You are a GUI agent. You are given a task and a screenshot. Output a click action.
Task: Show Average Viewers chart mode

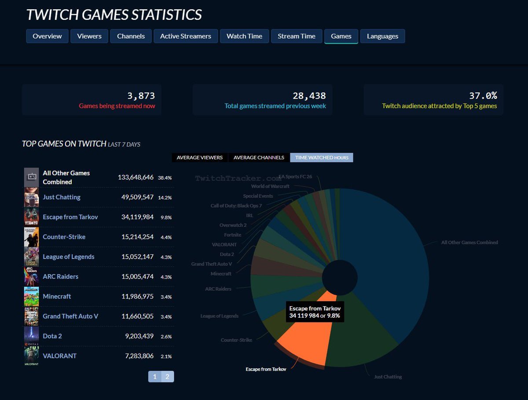(x=200, y=158)
